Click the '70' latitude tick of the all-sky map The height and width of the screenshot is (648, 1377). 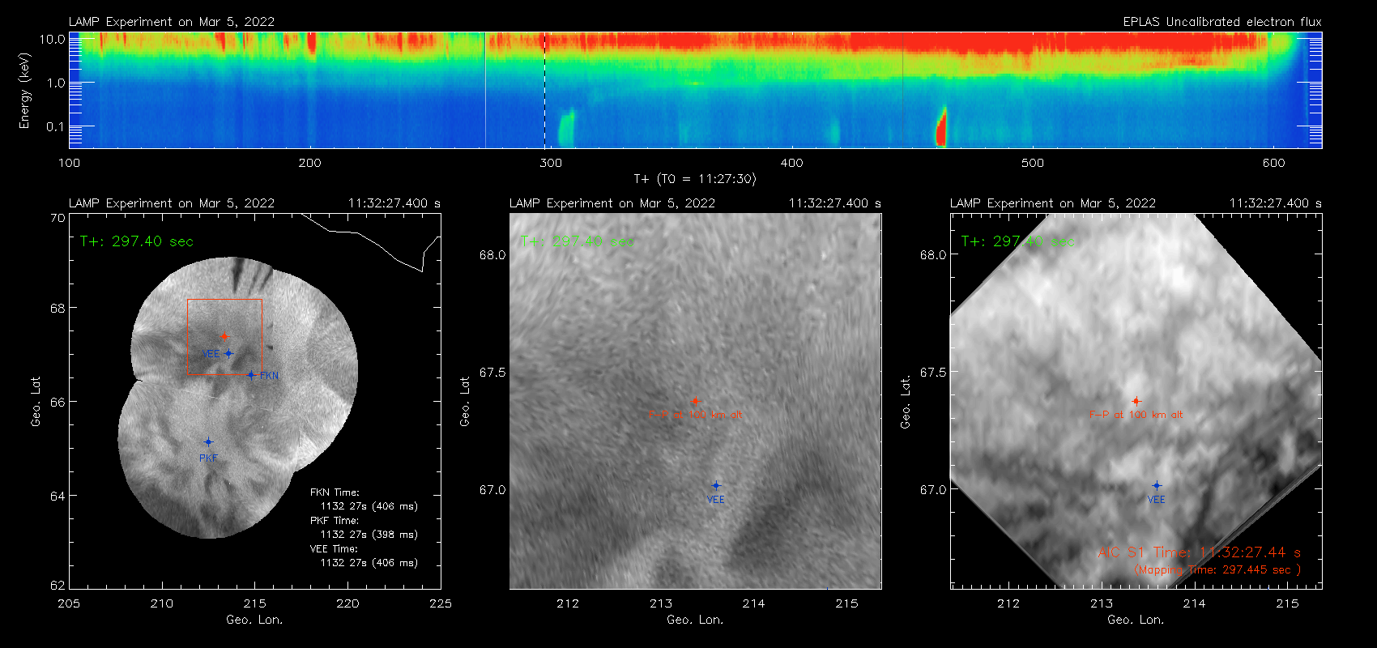click(58, 218)
